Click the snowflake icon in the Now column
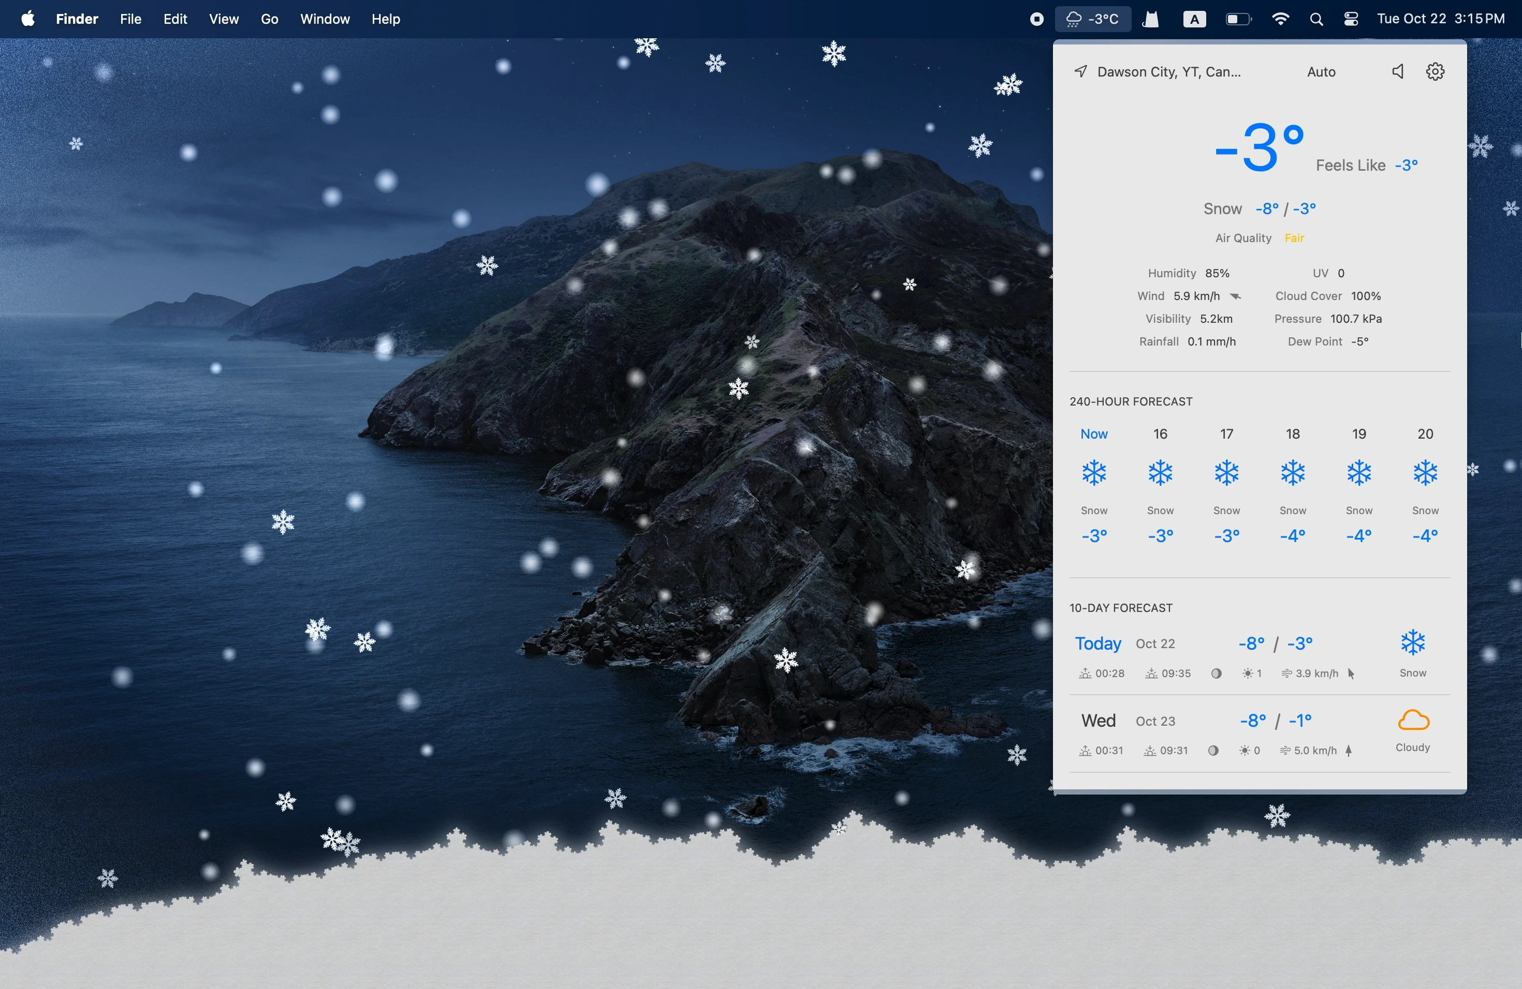Image resolution: width=1522 pixels, height=989 pixels. [1095, 473]
